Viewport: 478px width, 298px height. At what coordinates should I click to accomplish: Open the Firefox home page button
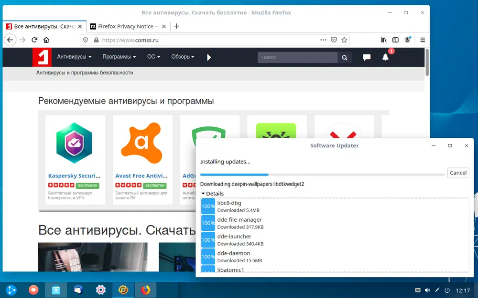(x=46, y=40)
